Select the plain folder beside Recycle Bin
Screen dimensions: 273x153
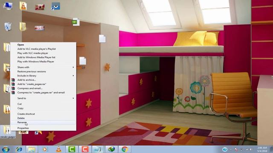[23, 26]
